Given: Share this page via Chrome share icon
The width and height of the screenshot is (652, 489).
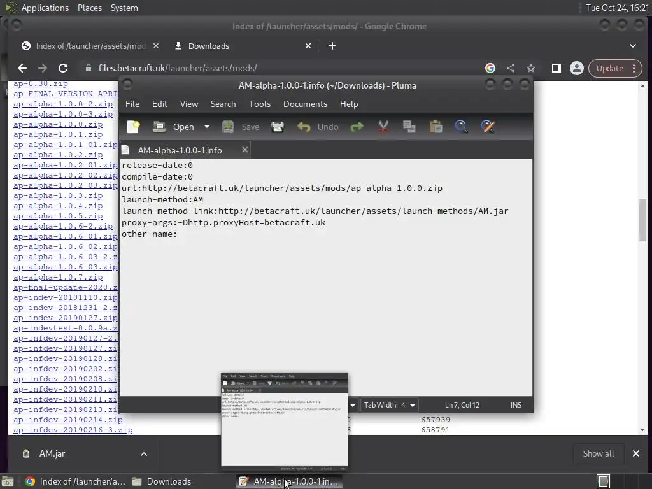Looking at the screenshot, I should tap(511, 68).
